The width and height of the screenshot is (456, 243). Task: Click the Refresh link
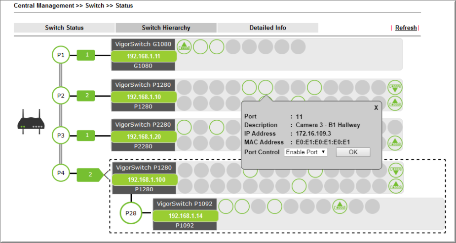coord(406,28)
